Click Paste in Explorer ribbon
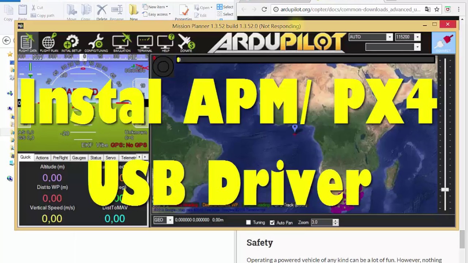The height and width of the screenshot is (263, 468). click(x=22, y=12)
